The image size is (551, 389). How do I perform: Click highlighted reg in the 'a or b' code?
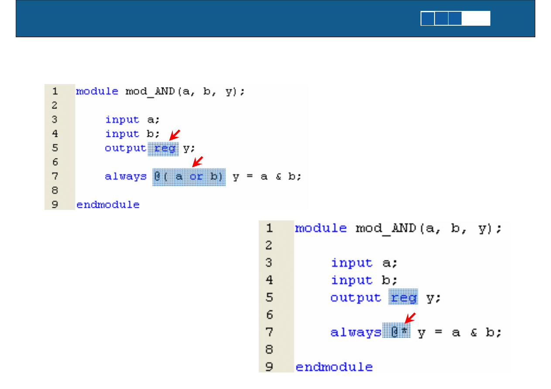point(165,149)
